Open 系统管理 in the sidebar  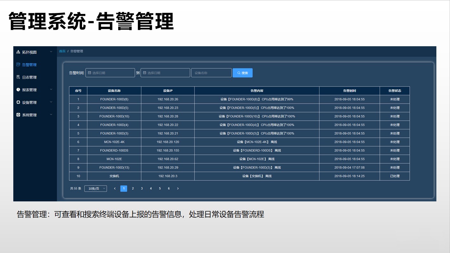coord(29,115)
